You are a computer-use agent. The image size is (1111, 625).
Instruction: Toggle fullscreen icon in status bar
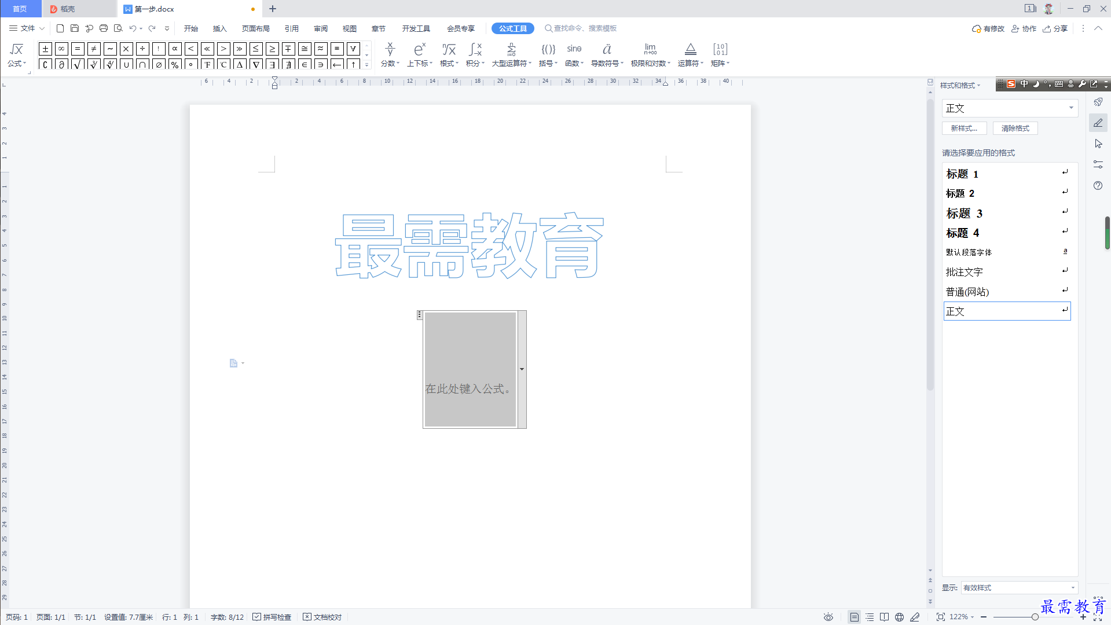(1098, 617)
